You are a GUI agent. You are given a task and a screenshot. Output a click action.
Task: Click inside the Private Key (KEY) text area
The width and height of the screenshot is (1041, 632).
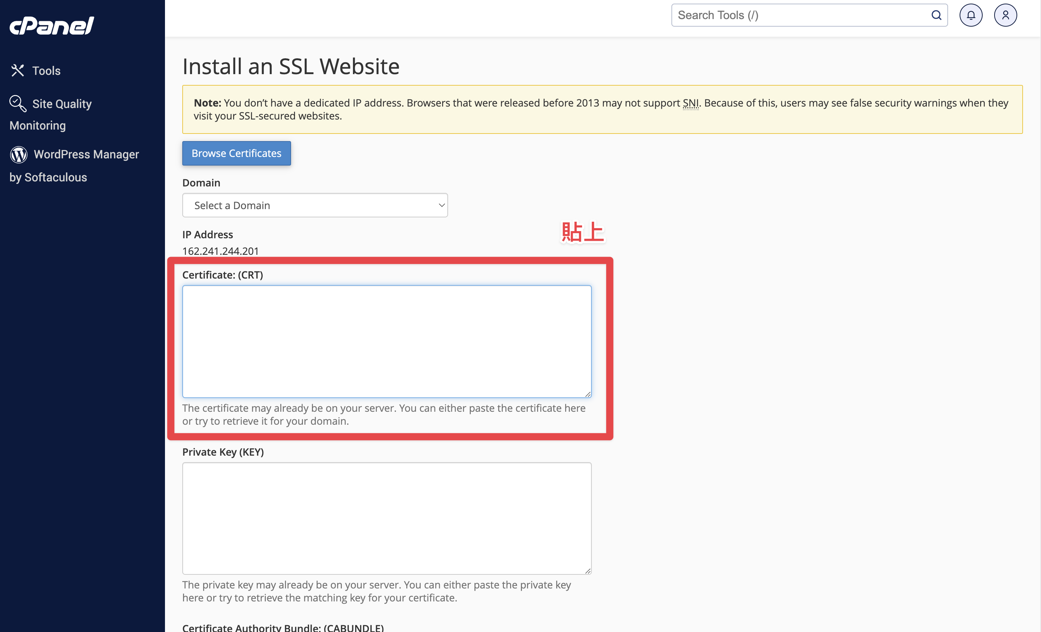pos(387,518)
